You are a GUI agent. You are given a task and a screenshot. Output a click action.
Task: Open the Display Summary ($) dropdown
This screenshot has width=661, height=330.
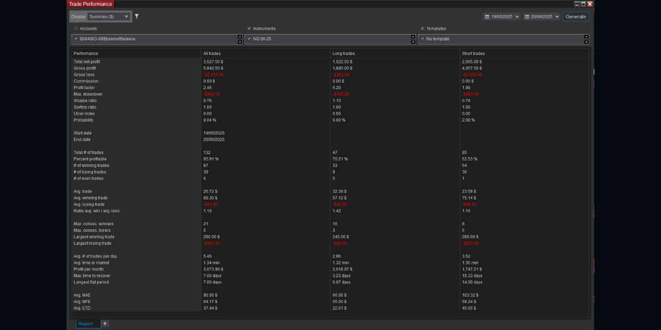[109, 16]
